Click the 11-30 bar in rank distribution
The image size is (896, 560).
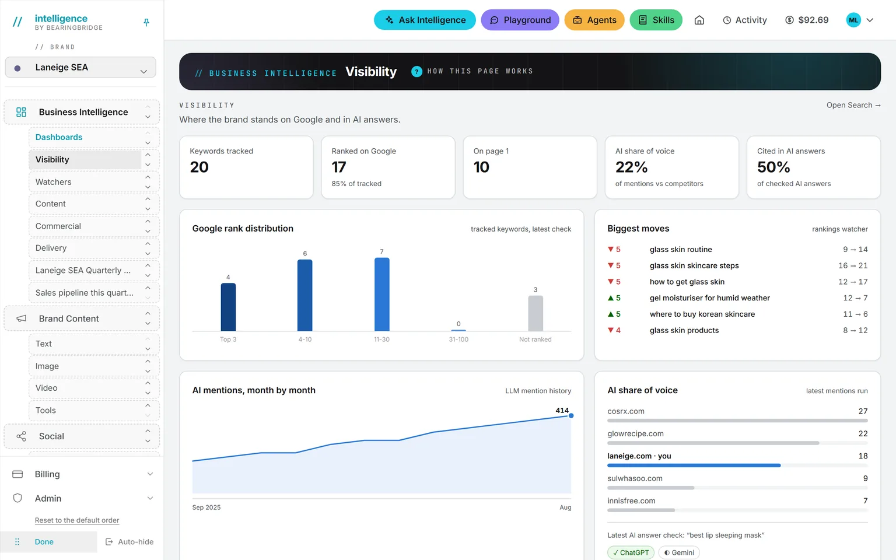tap(381, 294)
